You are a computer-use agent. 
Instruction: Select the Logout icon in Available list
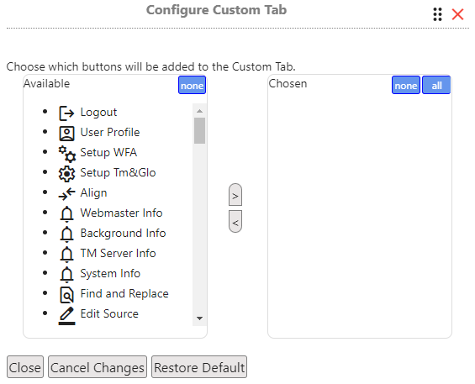[x=66, y=113]
